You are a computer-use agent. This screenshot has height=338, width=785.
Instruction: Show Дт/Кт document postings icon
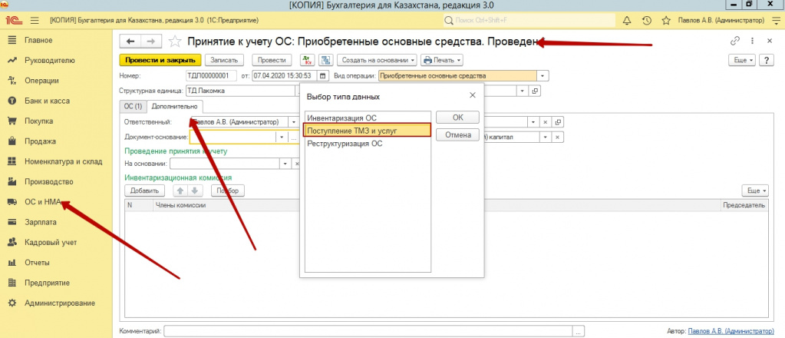(x=306, y=60)
